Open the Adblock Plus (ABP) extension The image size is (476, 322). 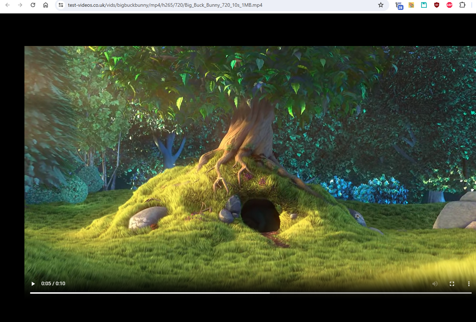point(449,5)
